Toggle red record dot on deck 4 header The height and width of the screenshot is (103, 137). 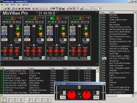click(x=85, y=18)
